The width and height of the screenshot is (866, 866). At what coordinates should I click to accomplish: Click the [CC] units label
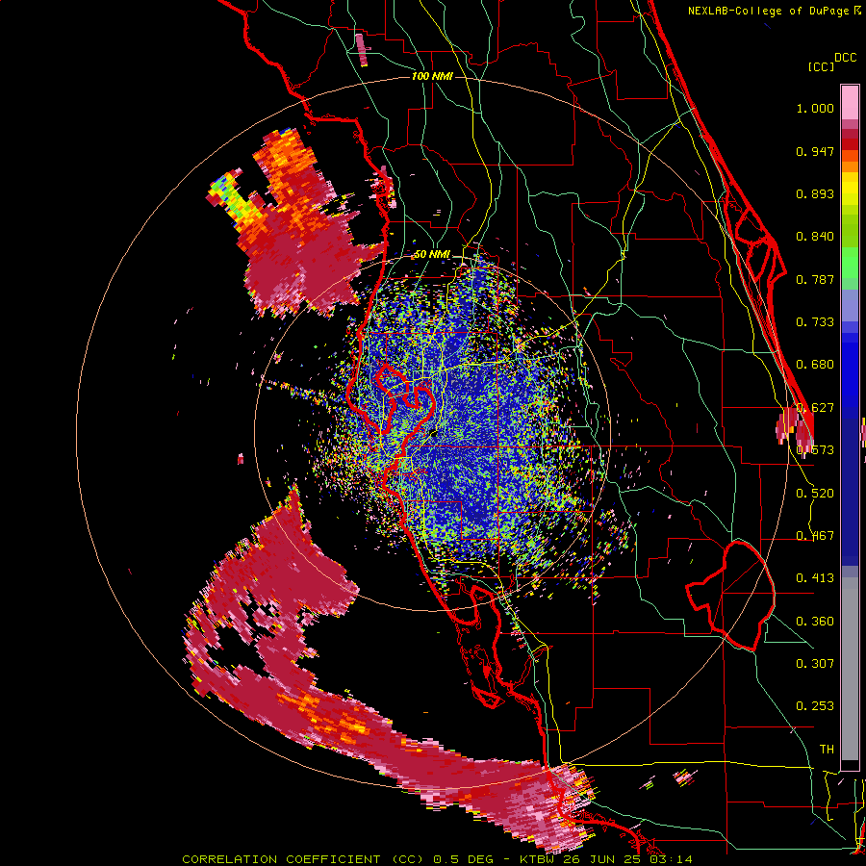[821, 66]
